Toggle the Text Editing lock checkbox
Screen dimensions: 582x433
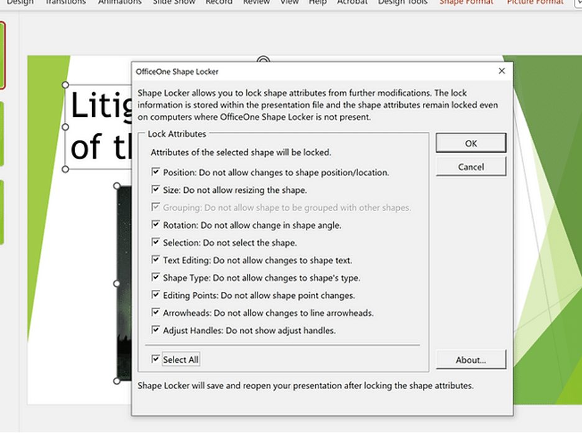coord(155,260)
